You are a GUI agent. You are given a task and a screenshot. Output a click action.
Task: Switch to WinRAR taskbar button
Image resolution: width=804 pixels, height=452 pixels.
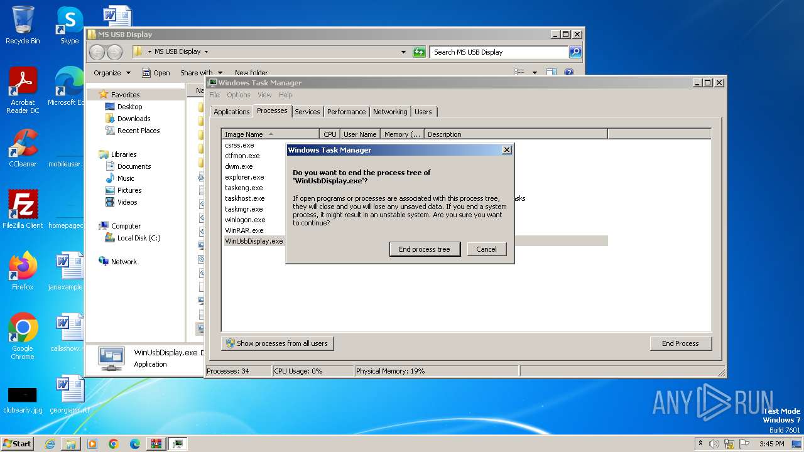156,444
